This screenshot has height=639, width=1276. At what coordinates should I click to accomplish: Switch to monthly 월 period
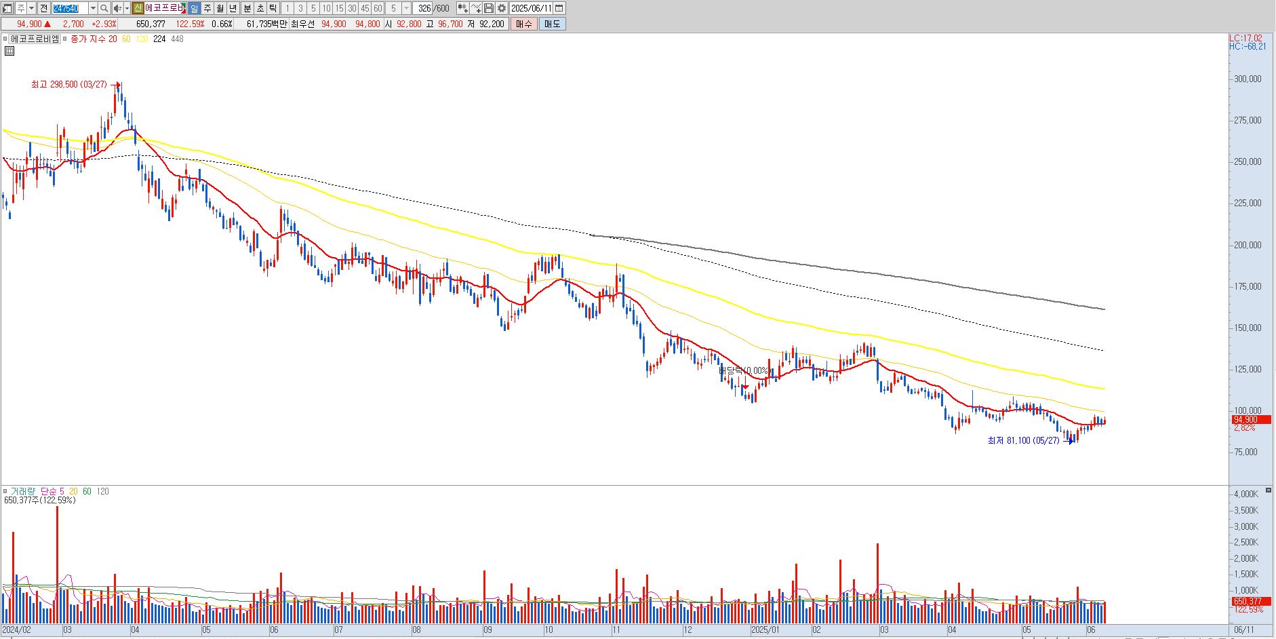click(x=220, y=8)
